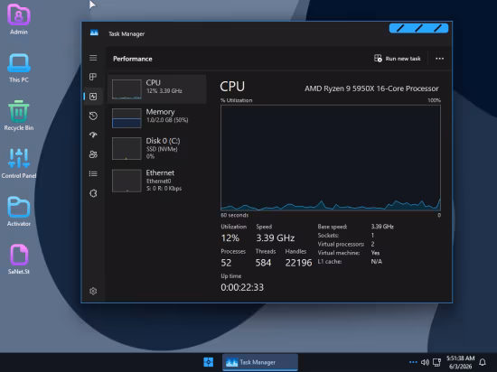The width and height of the screenshot is (497, 372).
Task: Select the Activator desktop folder icon
Action: 19,211
